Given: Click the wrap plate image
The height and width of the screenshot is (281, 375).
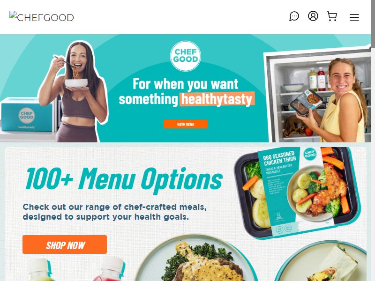Looking at the screenshot, I should [x=322, y=262].
